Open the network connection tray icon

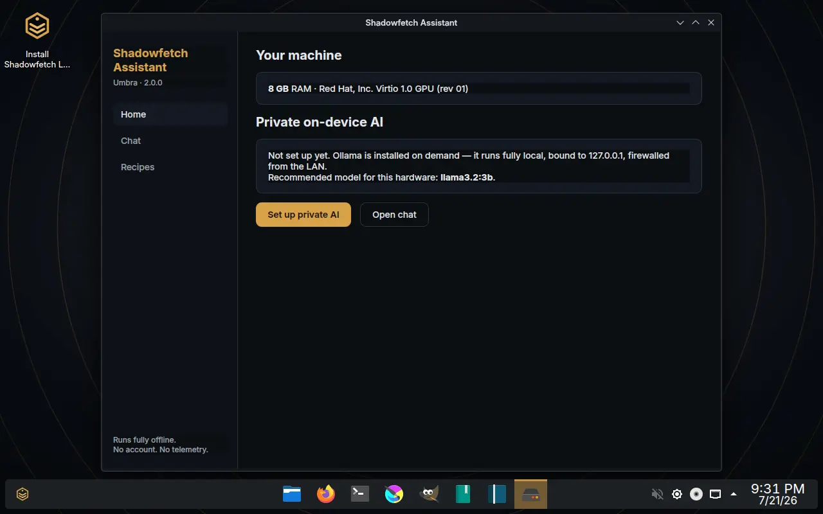[715, 494]
